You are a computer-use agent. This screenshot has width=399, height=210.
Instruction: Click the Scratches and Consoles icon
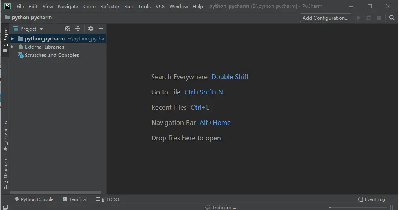[20, 55]
